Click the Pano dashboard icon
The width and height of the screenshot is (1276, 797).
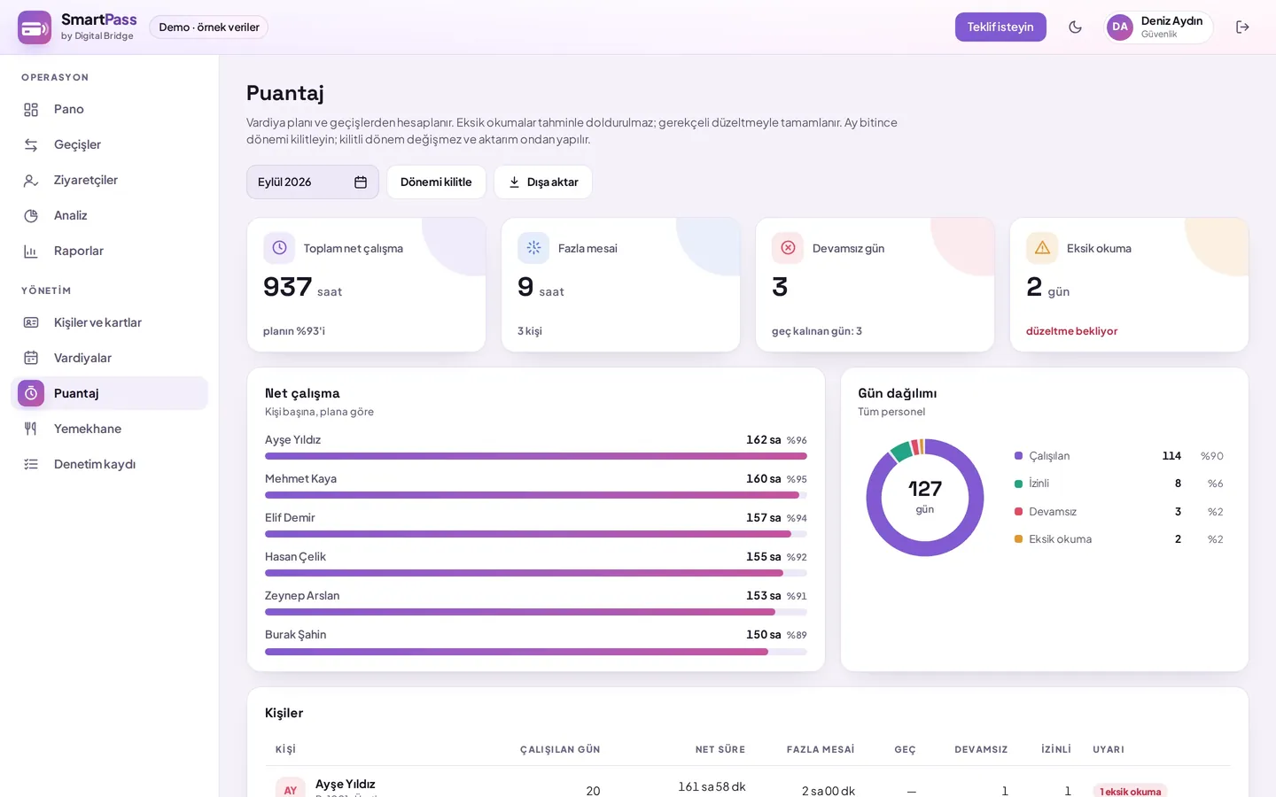(31, 110)
